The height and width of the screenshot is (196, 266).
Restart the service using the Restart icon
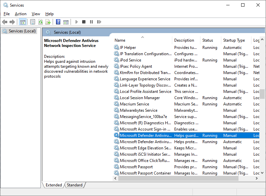(99, 22)
